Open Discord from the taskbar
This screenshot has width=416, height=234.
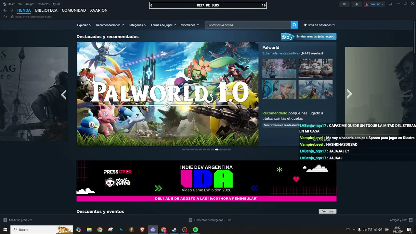click(153, 230)
